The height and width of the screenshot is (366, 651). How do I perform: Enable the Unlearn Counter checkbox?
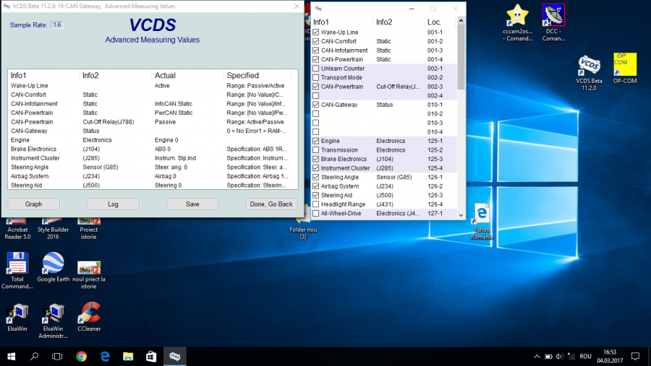(315, 69)
